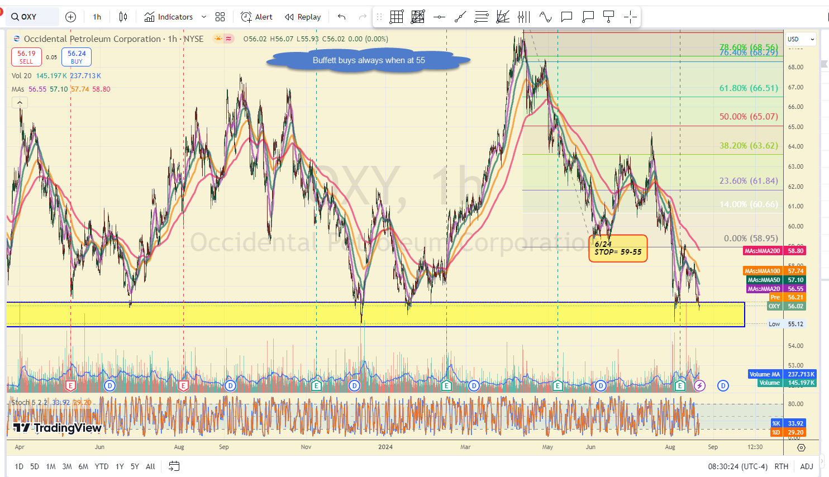Click the %K 33.92 stochastic label
The height and width of the screenshot is (477, 829).
coord(788,423)
